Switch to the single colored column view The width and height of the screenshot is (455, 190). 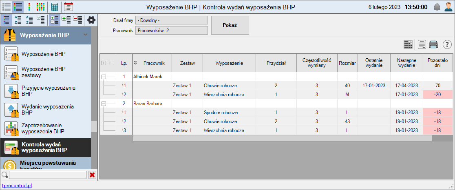tap(30, 7)
